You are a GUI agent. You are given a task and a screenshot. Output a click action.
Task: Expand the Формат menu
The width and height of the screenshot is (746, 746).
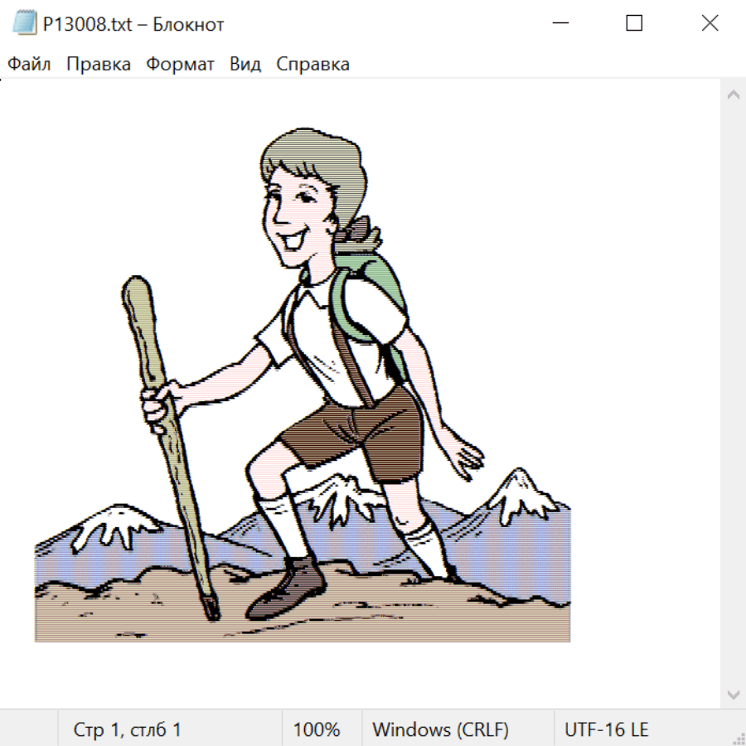click(180, 65)
